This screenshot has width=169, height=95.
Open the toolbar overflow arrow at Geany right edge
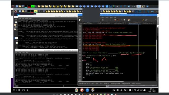155,20
